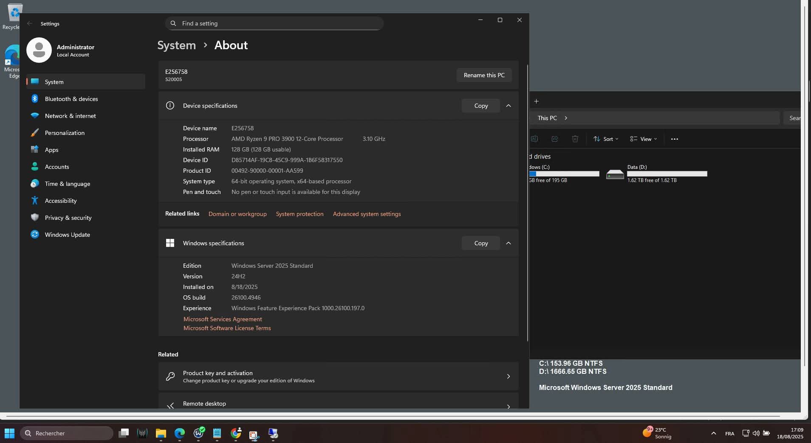Open Personalization settings

tap(85, 133)
